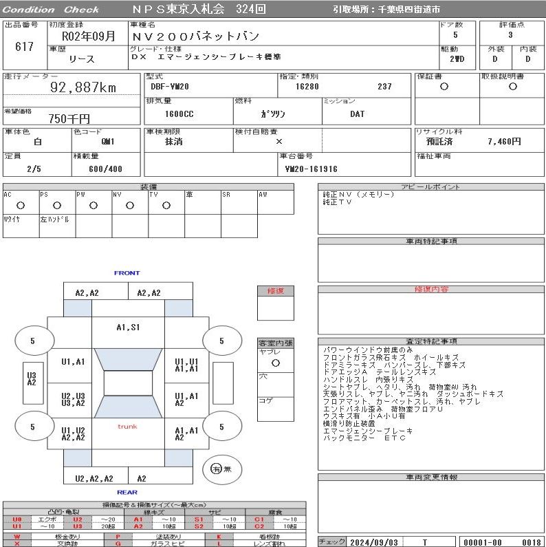Image resolution: width=546 pixels, height=547 pixels.
Task: Select the パワーウインドウ前席のみ note line
Action: click(x=368, y=350)
